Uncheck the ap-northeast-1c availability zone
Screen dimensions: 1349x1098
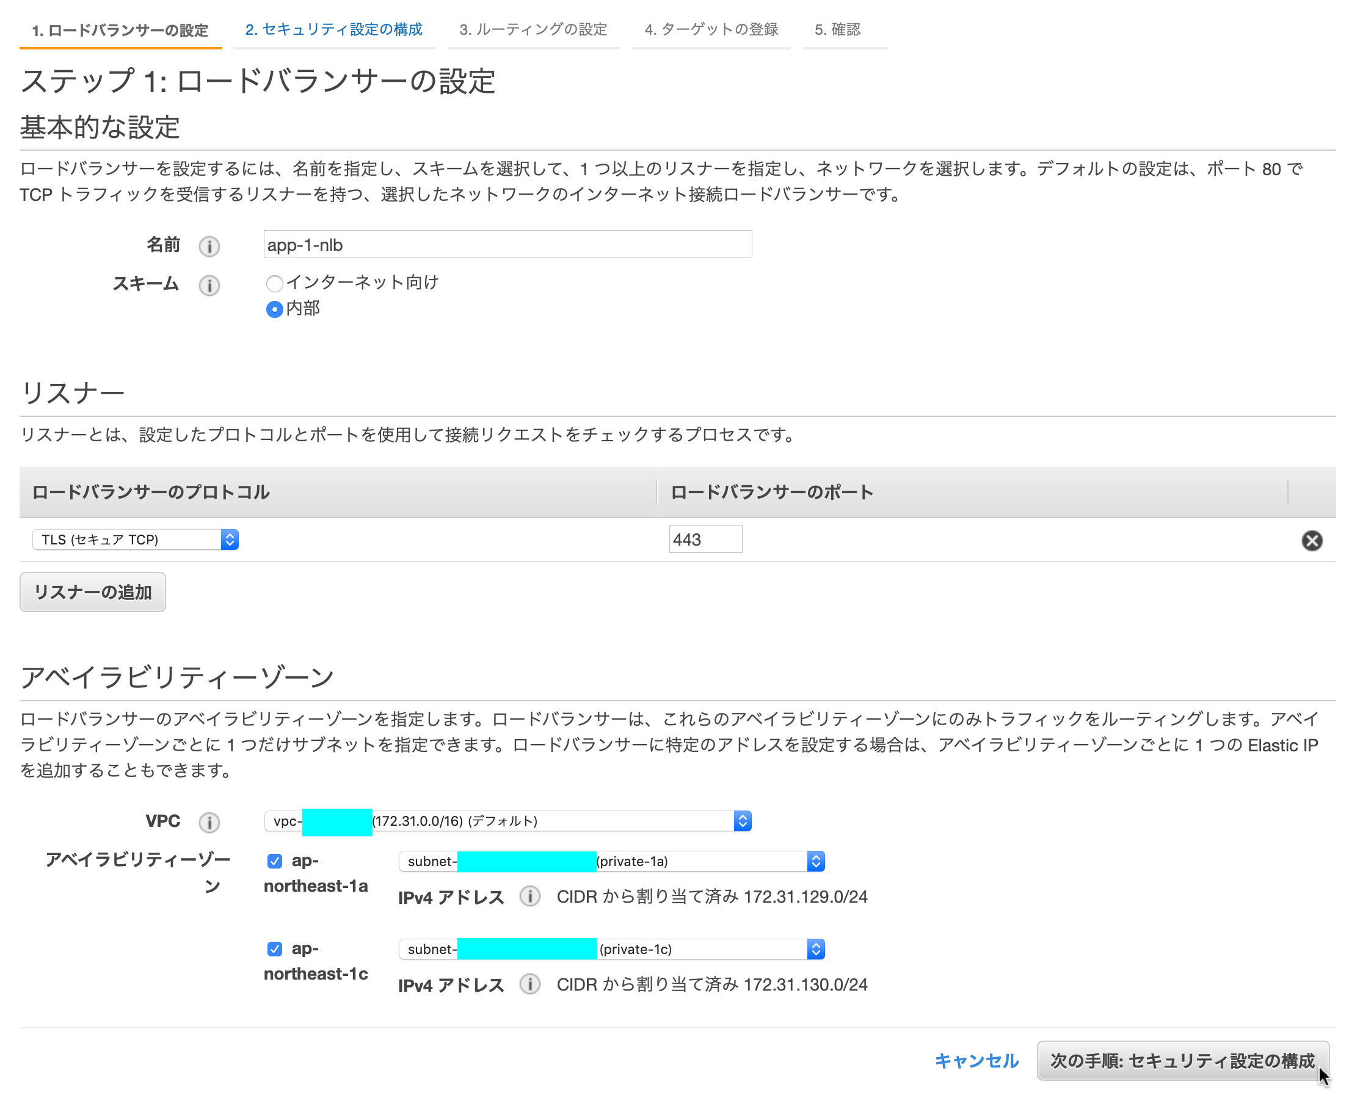(275, 948)
